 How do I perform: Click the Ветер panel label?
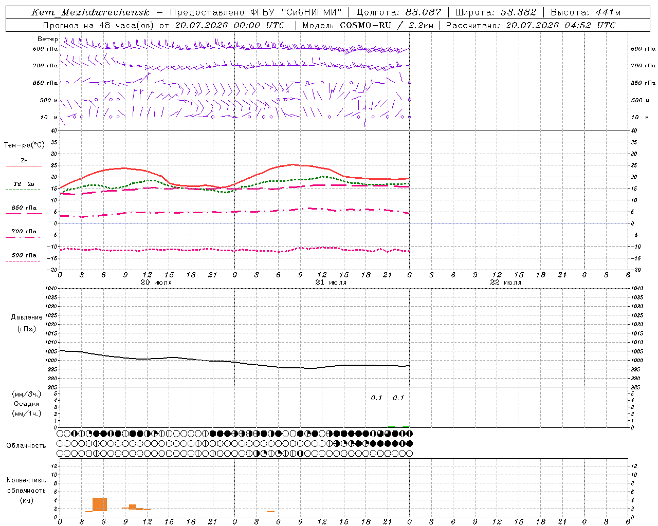pyautogui.click(x=48, y=39)
